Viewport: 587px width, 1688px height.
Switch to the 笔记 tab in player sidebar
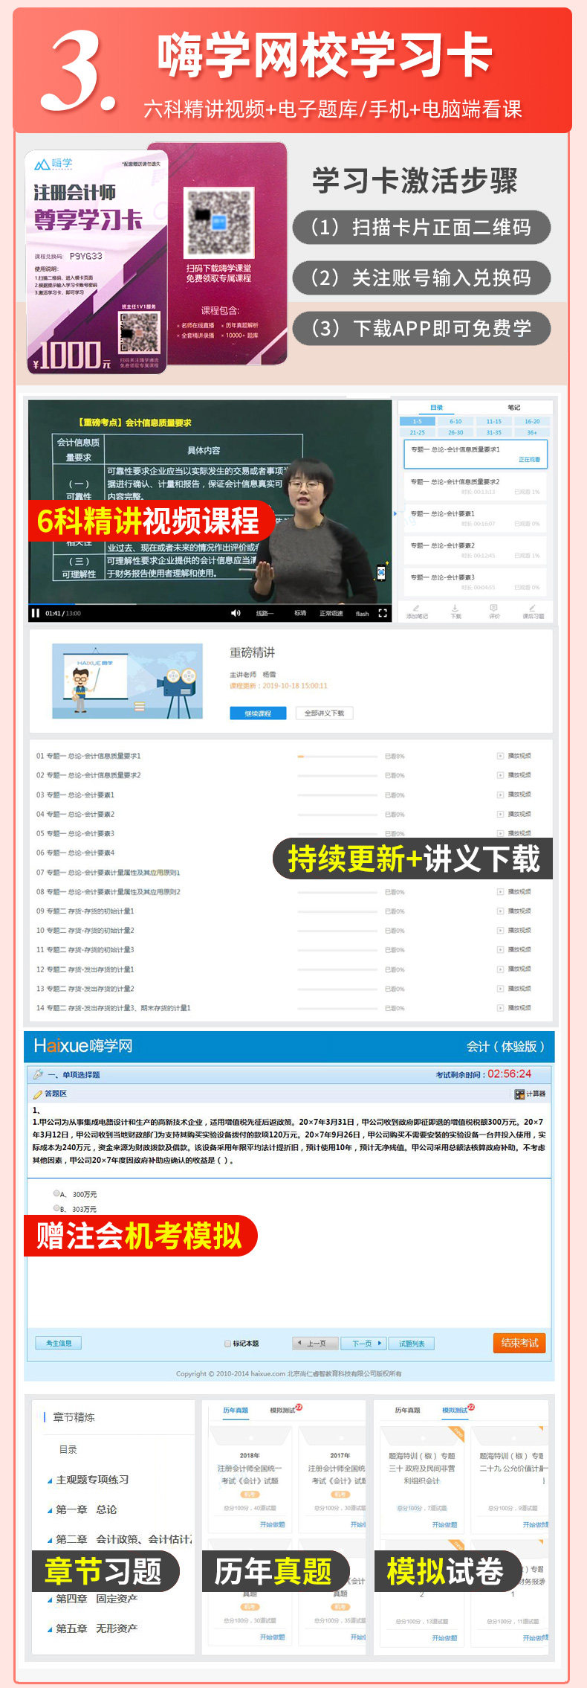[x=514, y=407]
